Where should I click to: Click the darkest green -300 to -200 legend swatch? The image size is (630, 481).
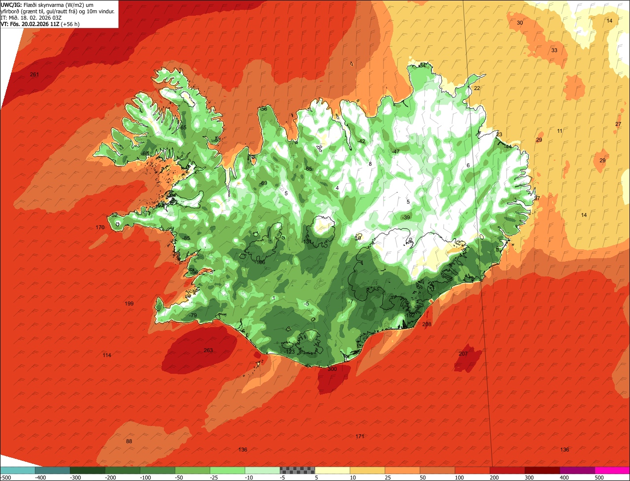coord(88,470)
